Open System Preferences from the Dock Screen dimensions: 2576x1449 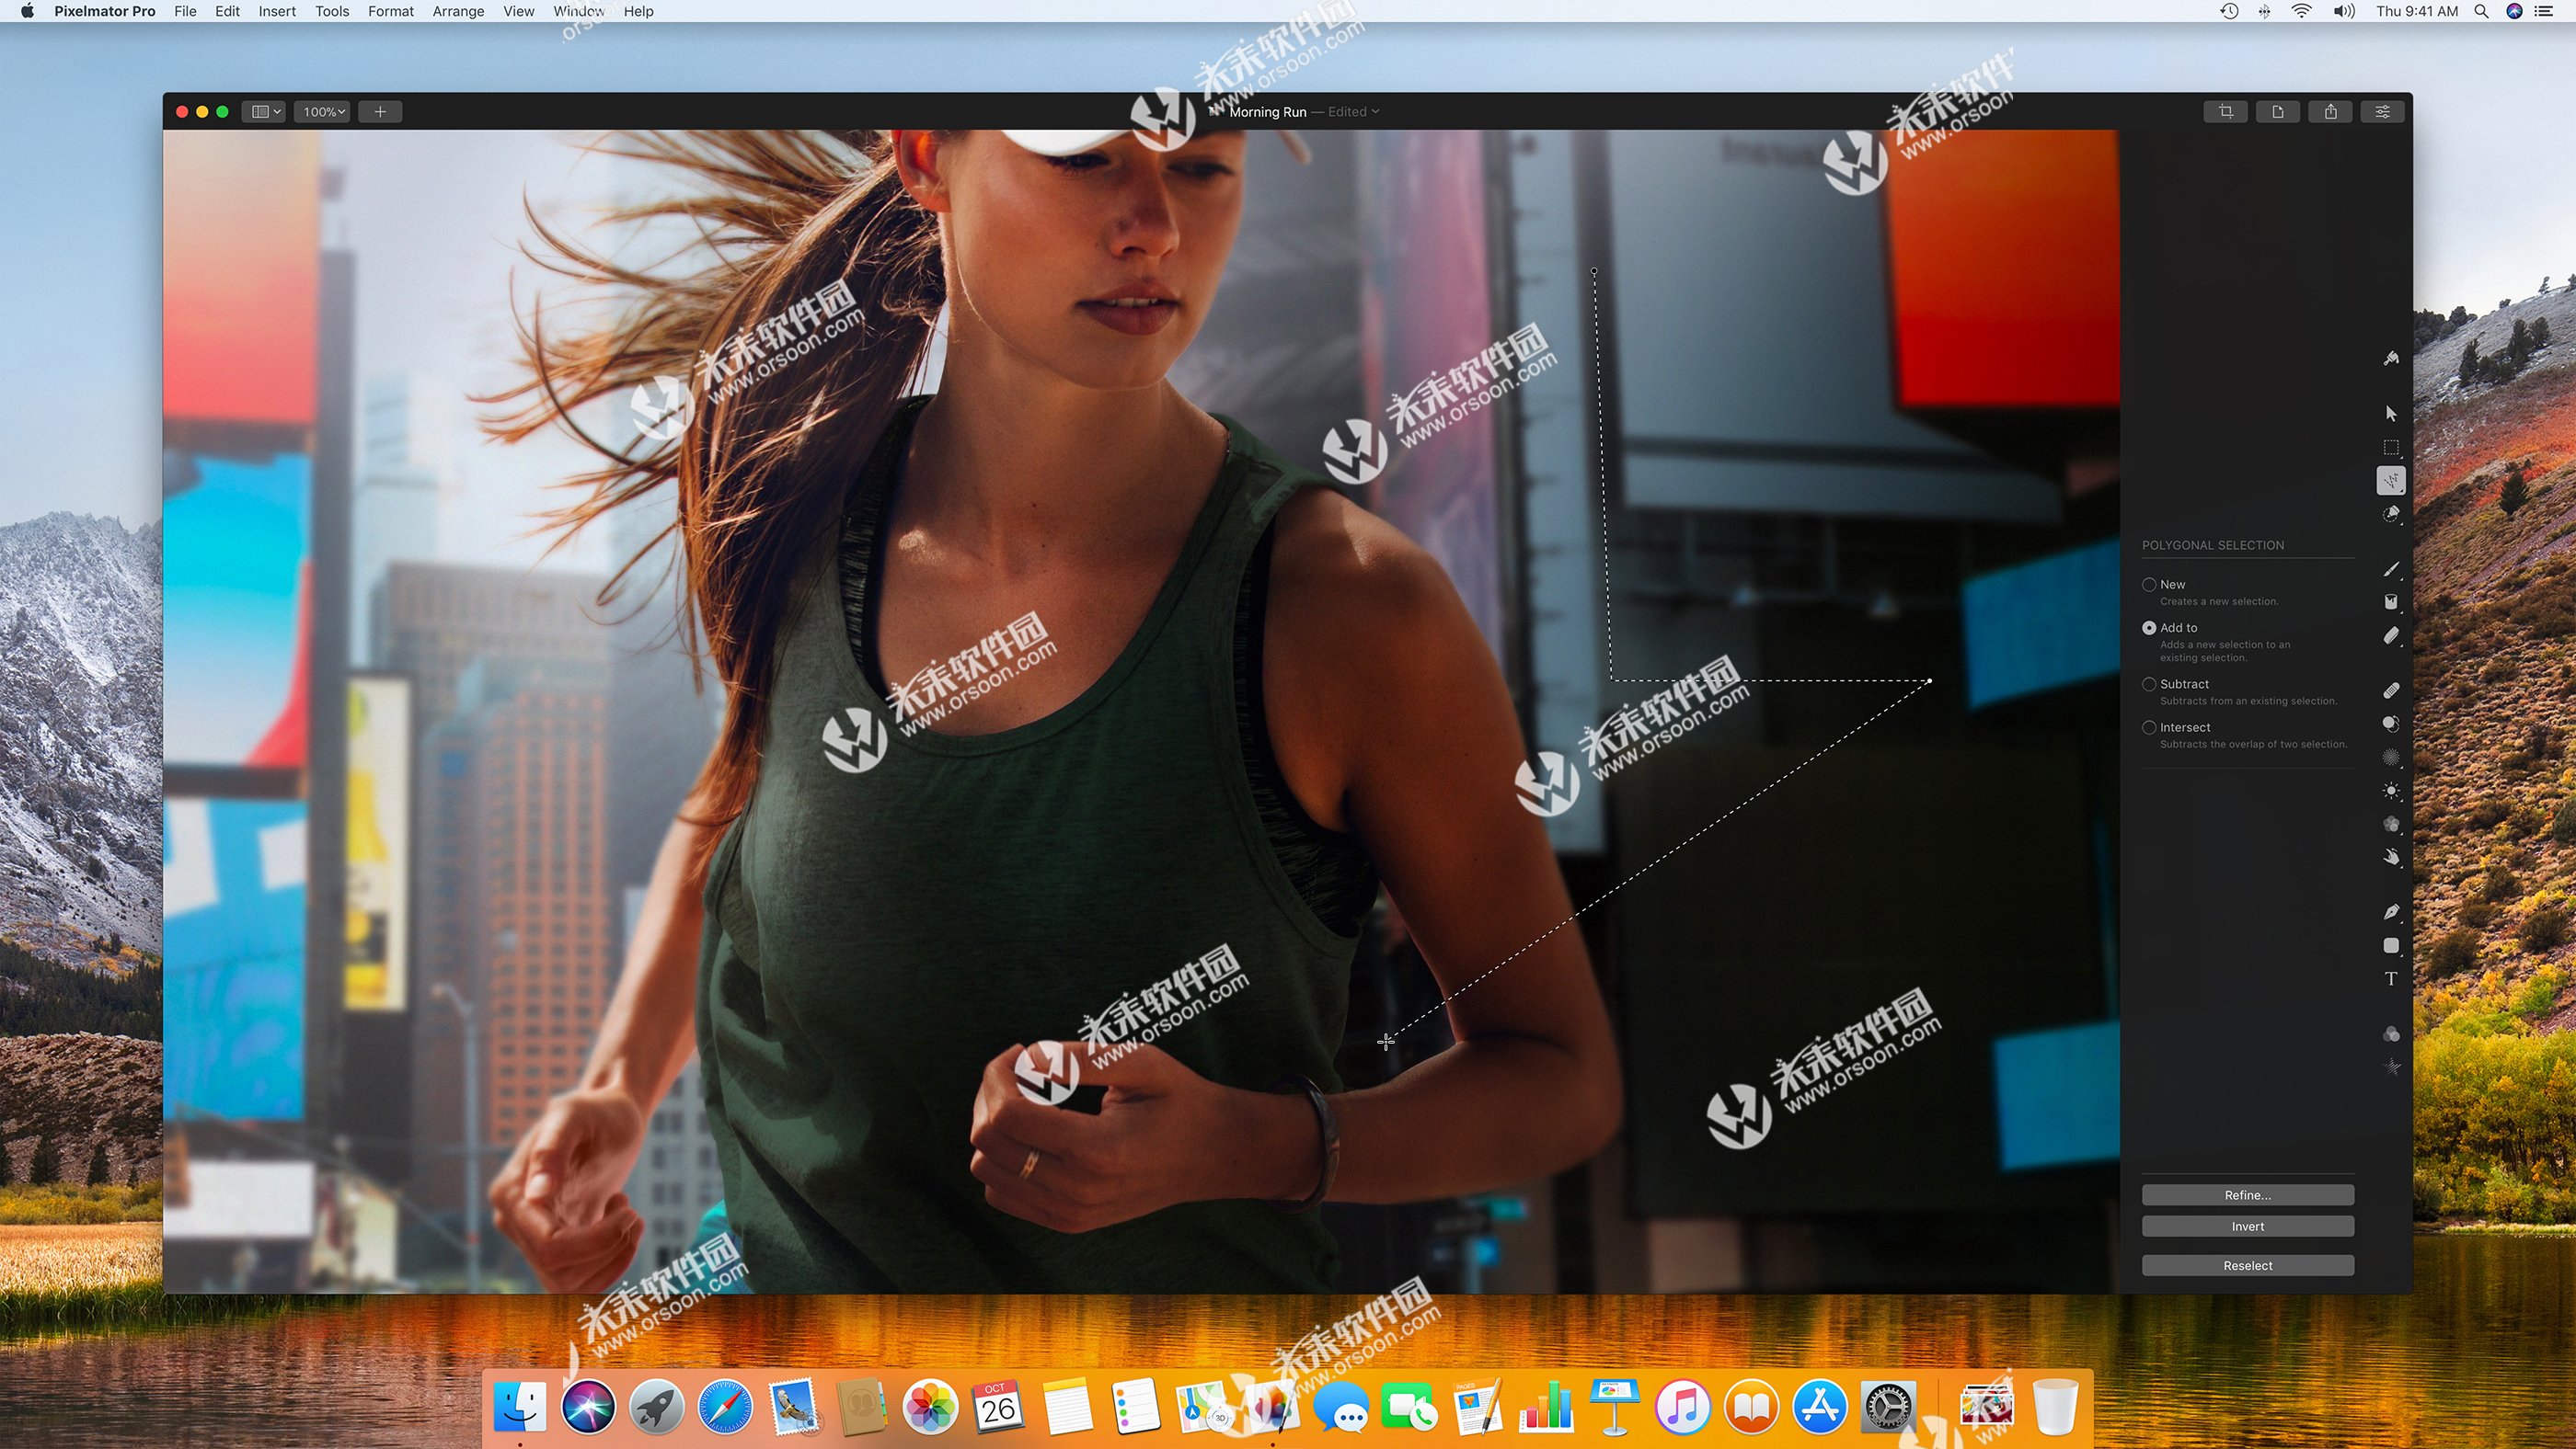(x=1887, y=1406)
